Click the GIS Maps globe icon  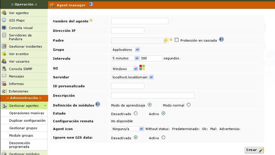click(4, 20)
